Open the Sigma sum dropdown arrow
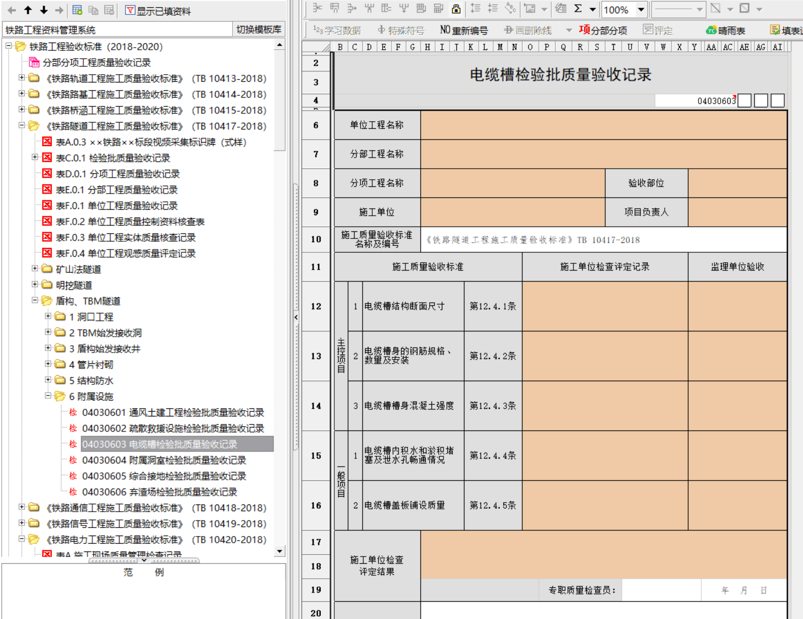 (592, 9)
